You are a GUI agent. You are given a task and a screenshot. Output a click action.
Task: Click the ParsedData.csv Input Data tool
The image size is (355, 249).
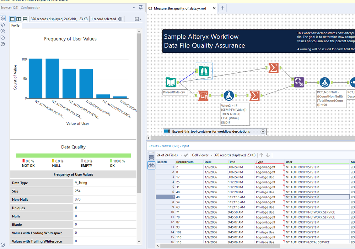171,82
